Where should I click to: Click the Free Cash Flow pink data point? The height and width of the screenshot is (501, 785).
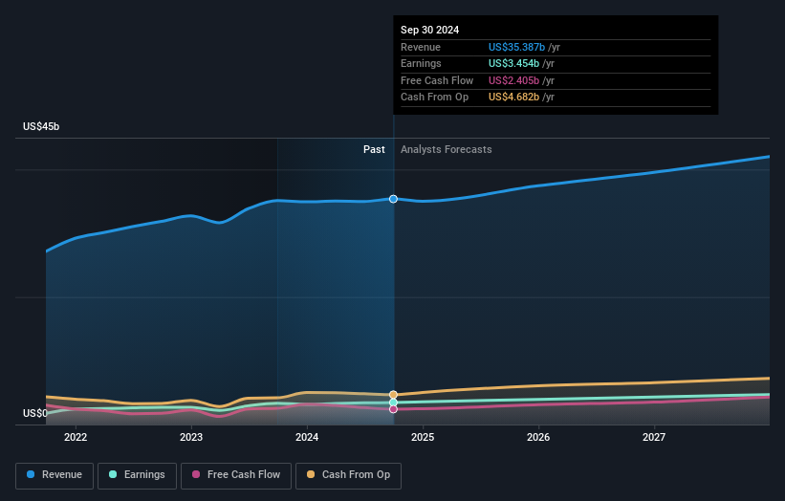[x=394, y=409]
